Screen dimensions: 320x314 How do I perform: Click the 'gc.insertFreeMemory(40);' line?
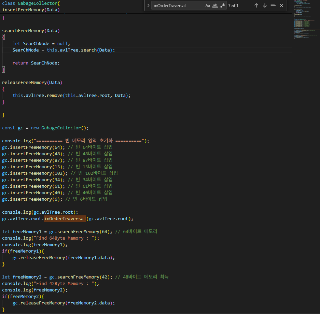57,193
